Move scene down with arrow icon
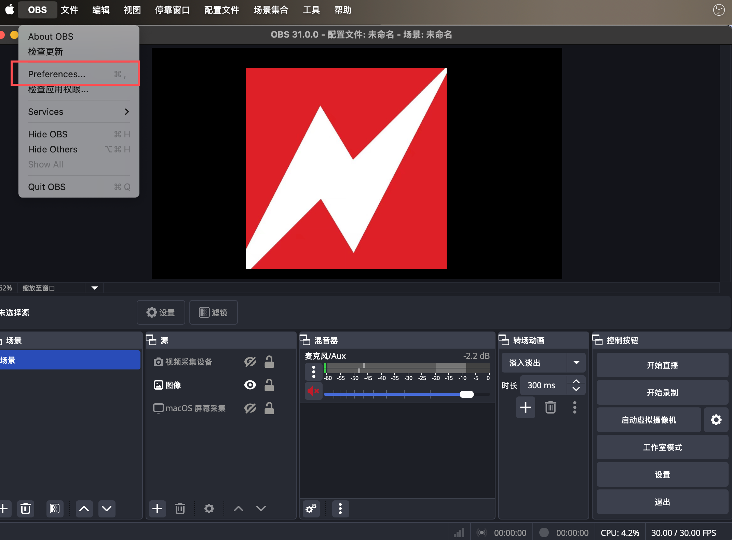Viewport: 732px width, 540px height. pyautogui.click(x=107, y=509)
